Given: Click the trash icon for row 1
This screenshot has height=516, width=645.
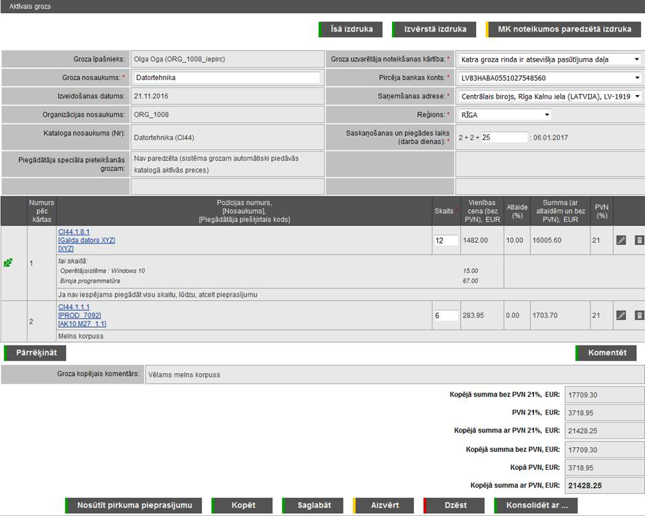Looking at the screenshot, I should pyautogui.click(x=639, y=240).
